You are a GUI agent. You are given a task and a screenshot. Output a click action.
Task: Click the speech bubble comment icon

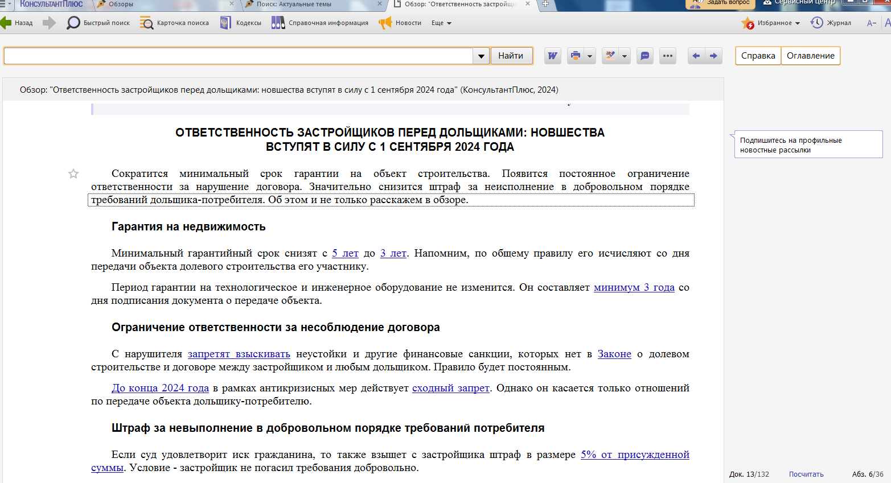(x=644, y=56)
